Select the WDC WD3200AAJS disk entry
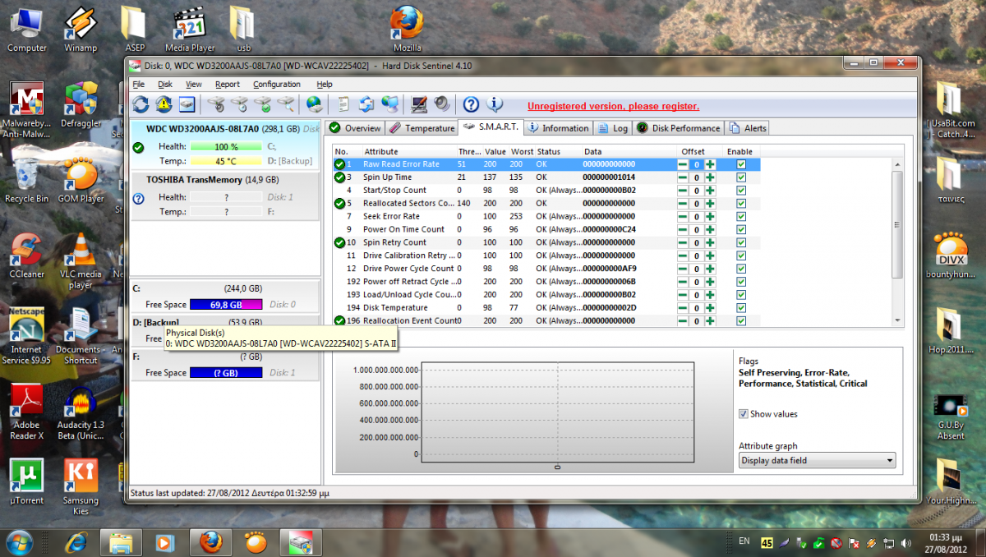This screenshot has width=986, height=557. tap(225, 145)
